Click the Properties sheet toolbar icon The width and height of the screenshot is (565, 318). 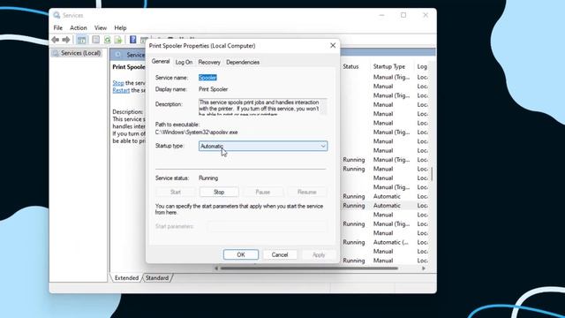96,40
